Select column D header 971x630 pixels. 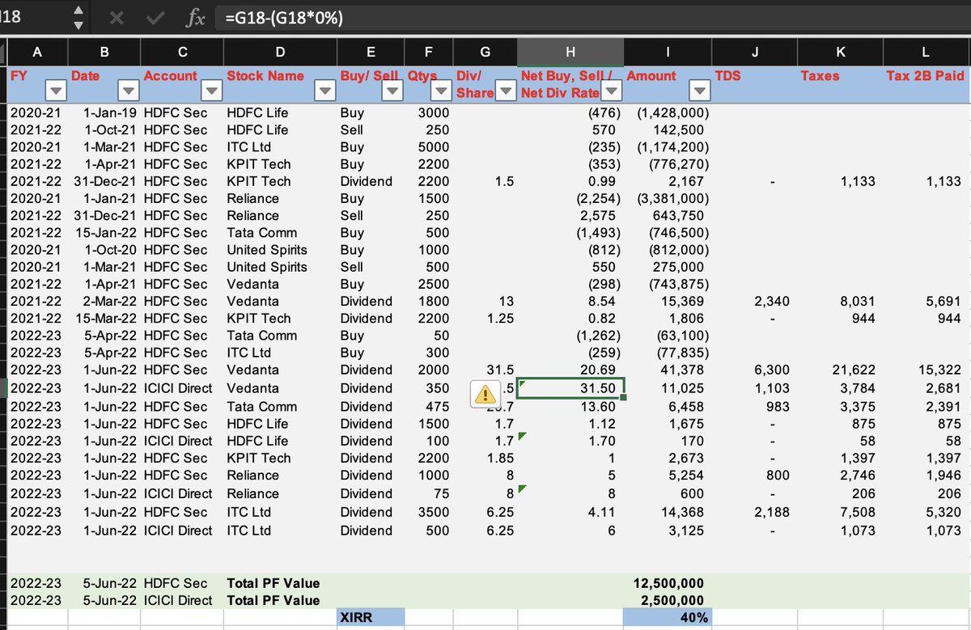point(280,53)
